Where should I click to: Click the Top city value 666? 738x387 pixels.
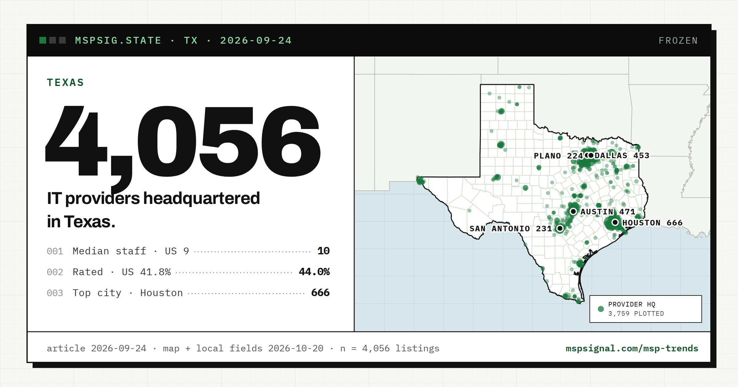click(320, 293)
